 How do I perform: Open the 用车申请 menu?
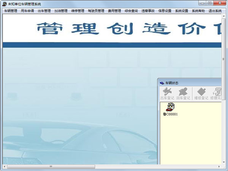coord(27,11)
